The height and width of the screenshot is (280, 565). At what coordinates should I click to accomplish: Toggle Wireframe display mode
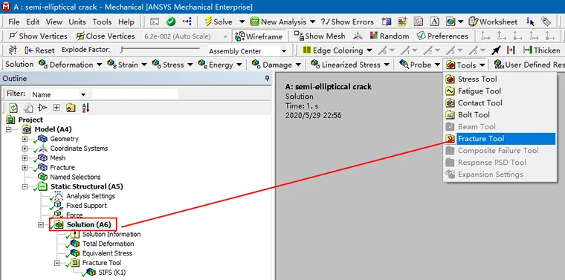click(259, 36)
